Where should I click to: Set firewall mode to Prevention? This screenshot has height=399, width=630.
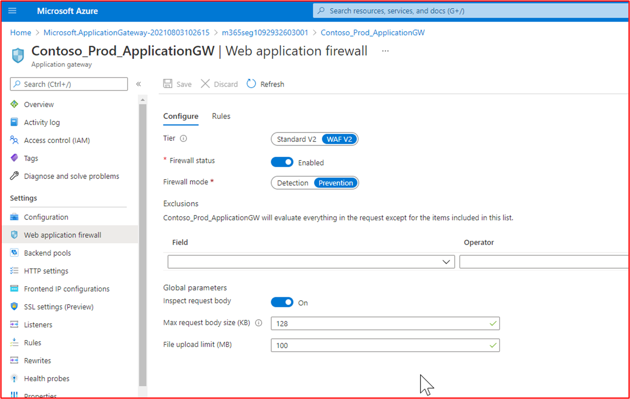point(336,183)
